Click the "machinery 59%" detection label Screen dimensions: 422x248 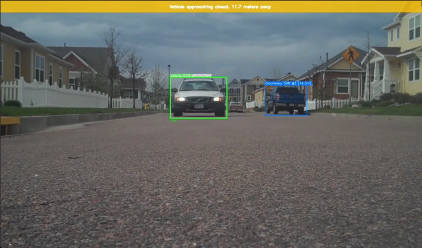[x=288, y=83]
